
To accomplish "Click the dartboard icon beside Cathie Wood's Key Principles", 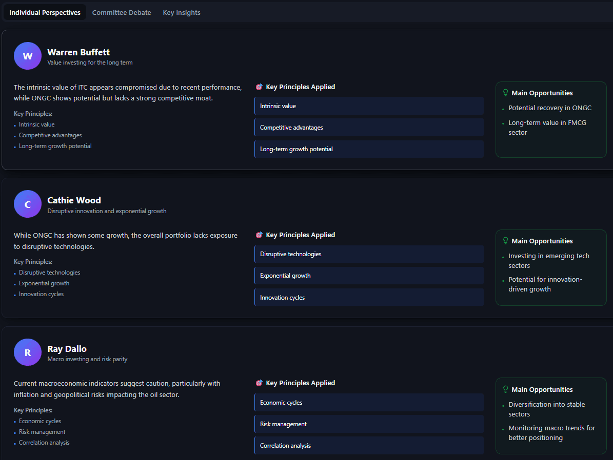I will pyautogui.click(x=259, y=235).
